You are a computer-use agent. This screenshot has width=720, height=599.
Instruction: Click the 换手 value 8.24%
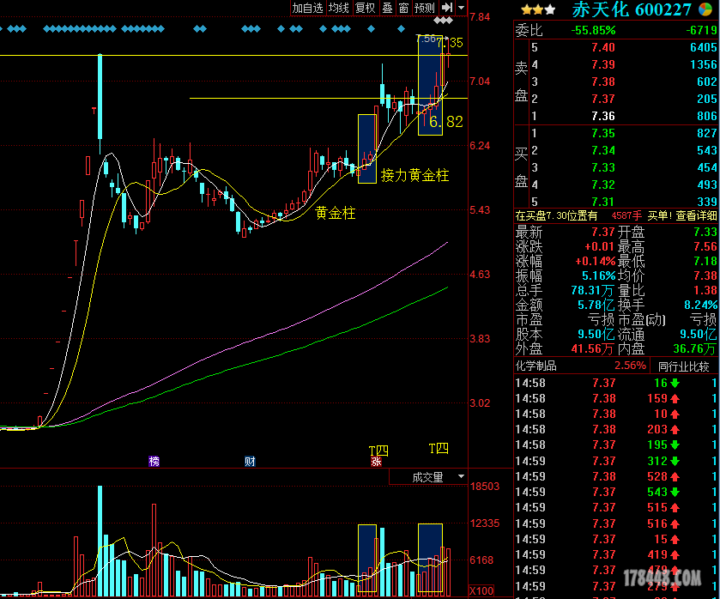(701, 305)
